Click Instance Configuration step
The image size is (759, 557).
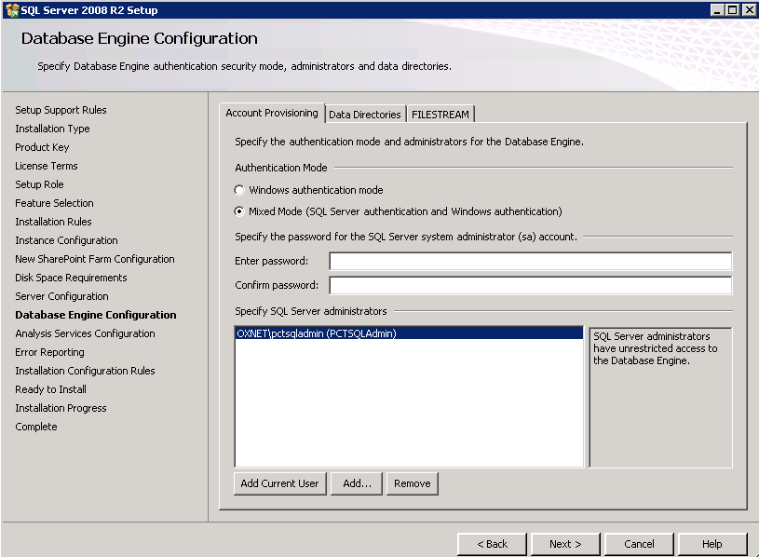tap(66, 240)
